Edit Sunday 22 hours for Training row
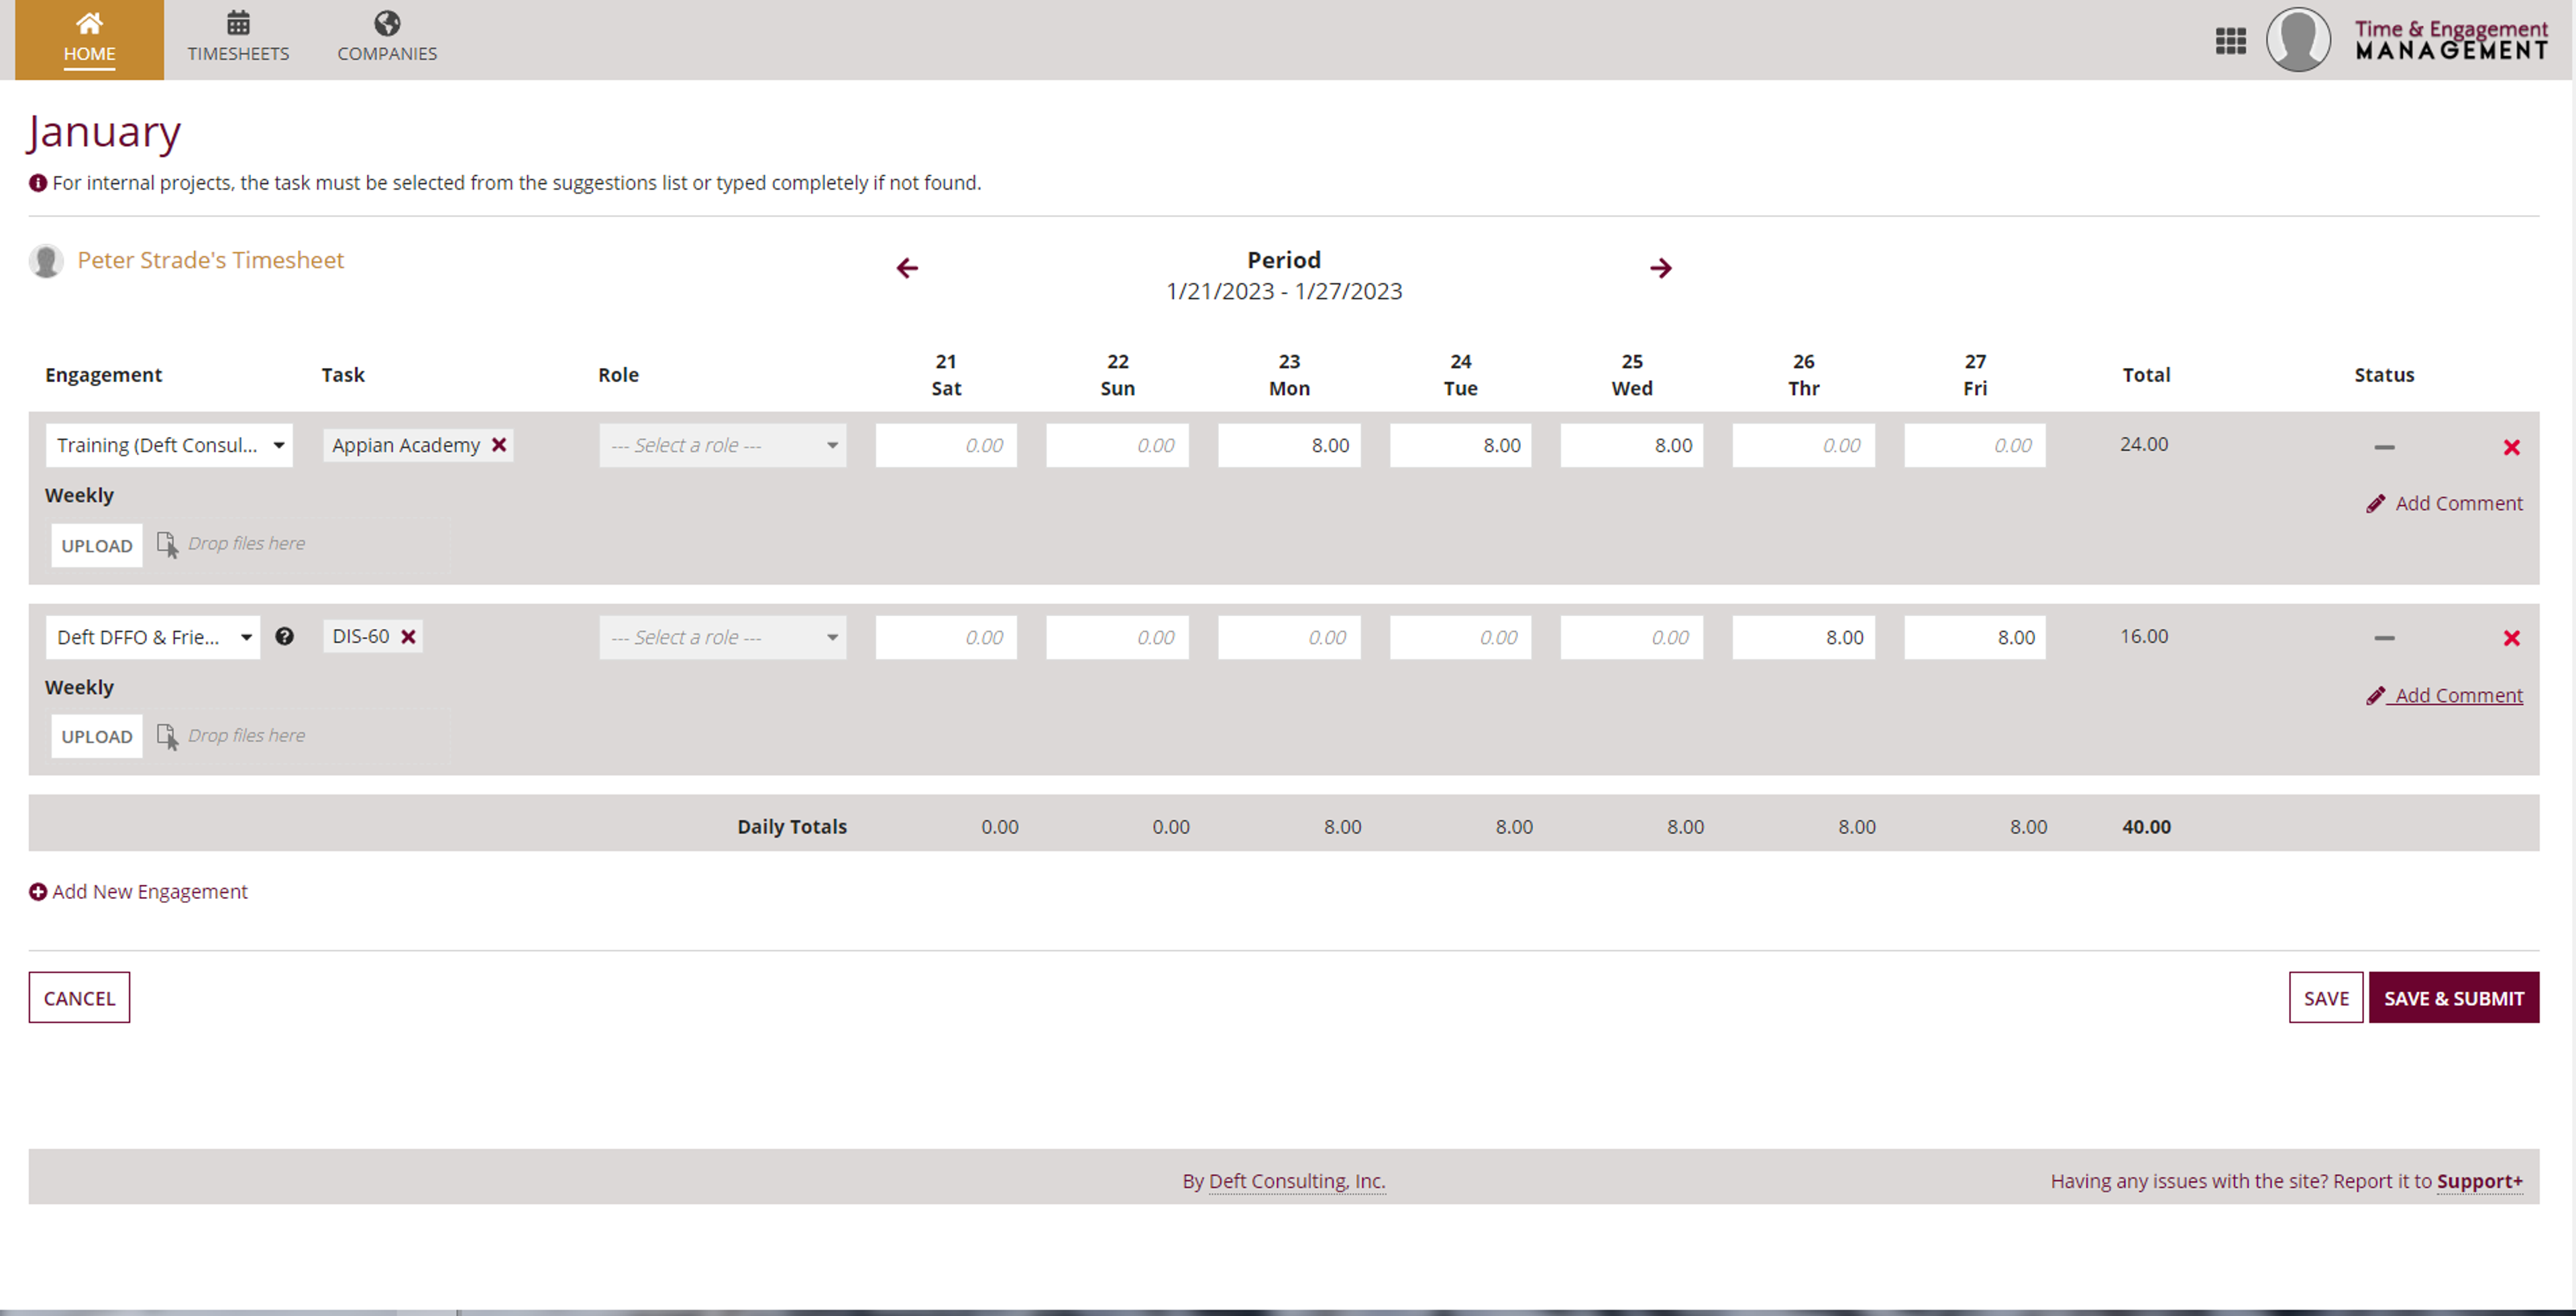 pyautogui.click(x=1117, y=444)
